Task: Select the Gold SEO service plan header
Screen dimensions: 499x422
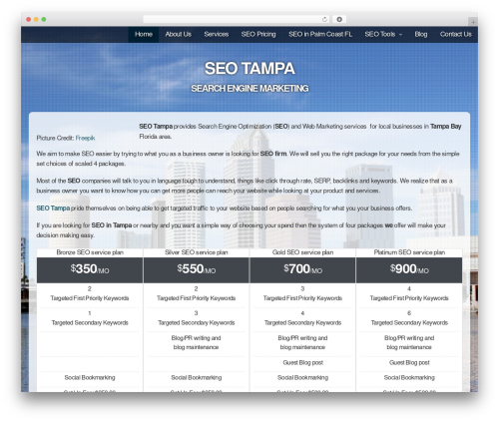Action: tap(302, 252)
